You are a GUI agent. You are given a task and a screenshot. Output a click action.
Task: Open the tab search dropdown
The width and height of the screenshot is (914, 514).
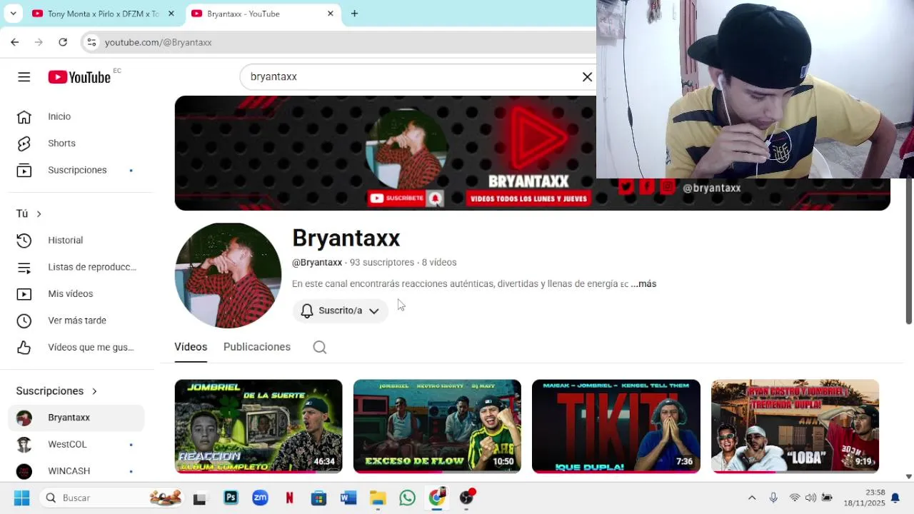(13, 14)
